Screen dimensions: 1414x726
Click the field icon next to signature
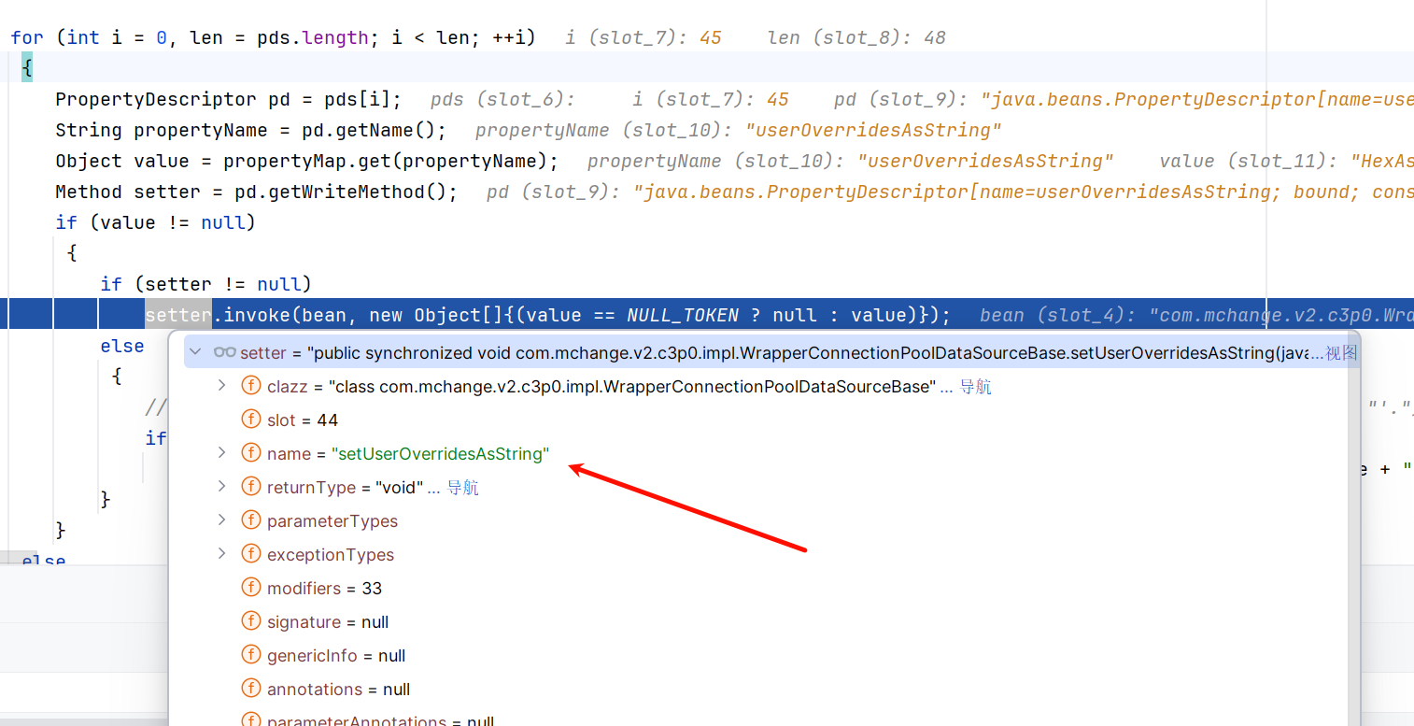[250, 621]
